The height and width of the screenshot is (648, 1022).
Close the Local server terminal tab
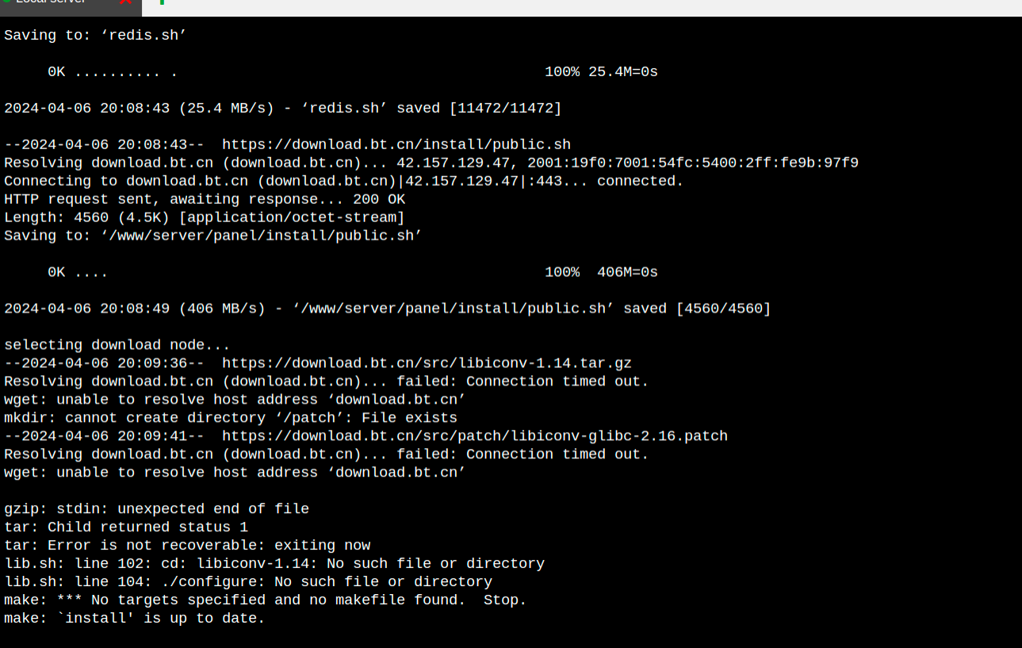pyautogui.click(x=124, y=2)
